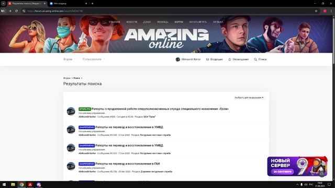Open МУЗЫКА in the site header
Viewport: 335px width, 188px height.
[218, 22]
